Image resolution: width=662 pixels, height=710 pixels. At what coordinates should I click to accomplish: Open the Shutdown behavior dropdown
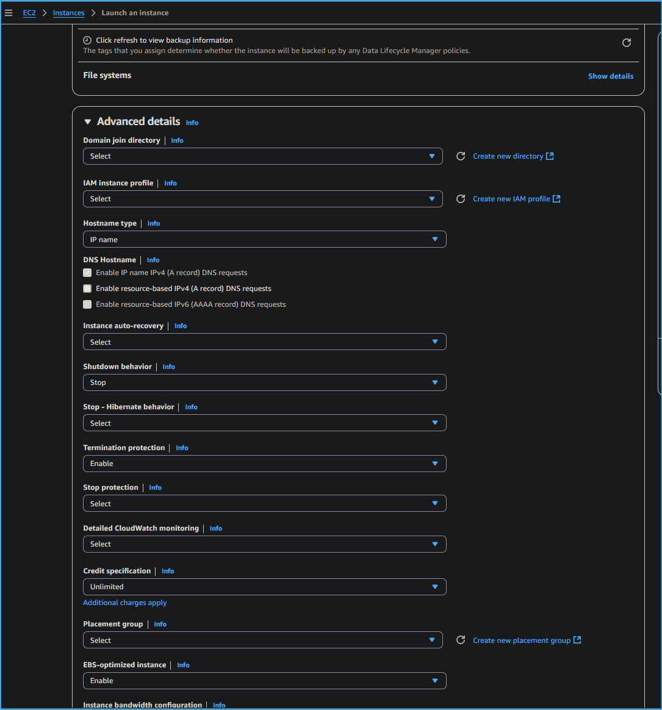click(x=264, y=382)
